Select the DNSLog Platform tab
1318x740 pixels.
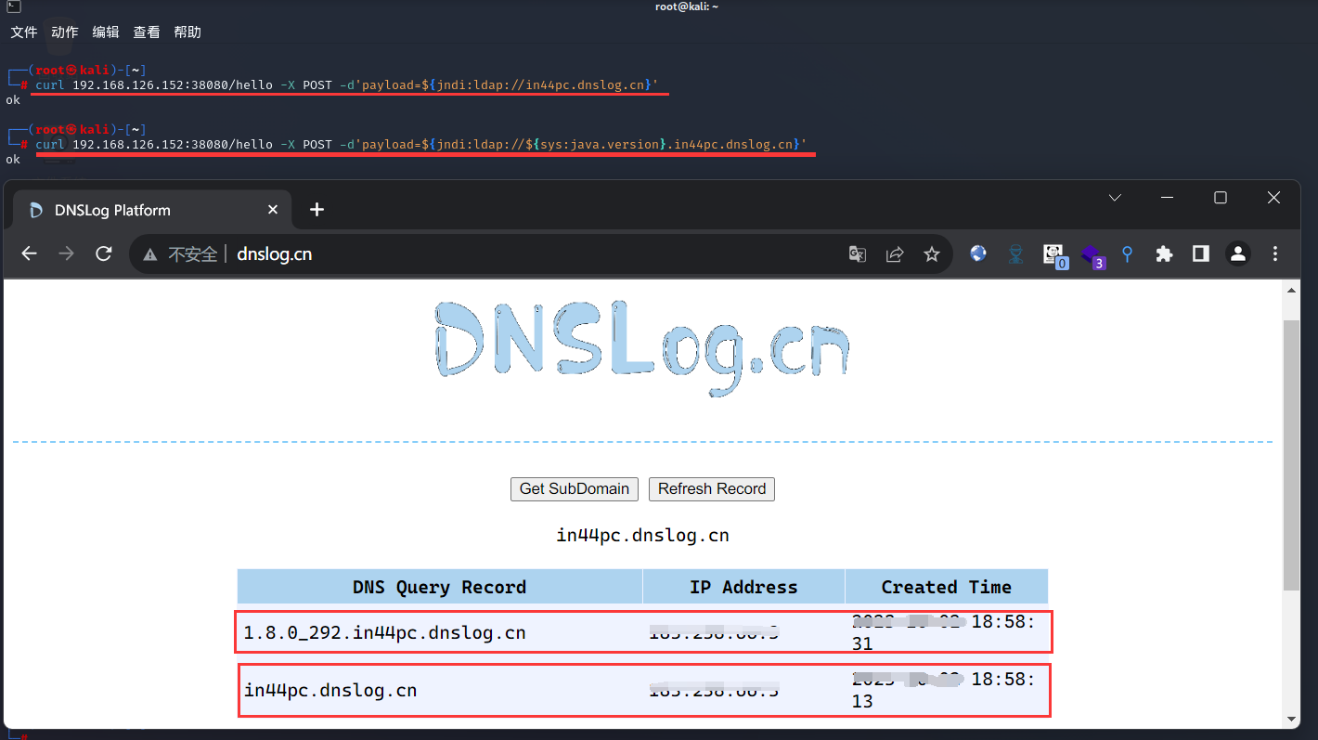(x=152, y=210)
